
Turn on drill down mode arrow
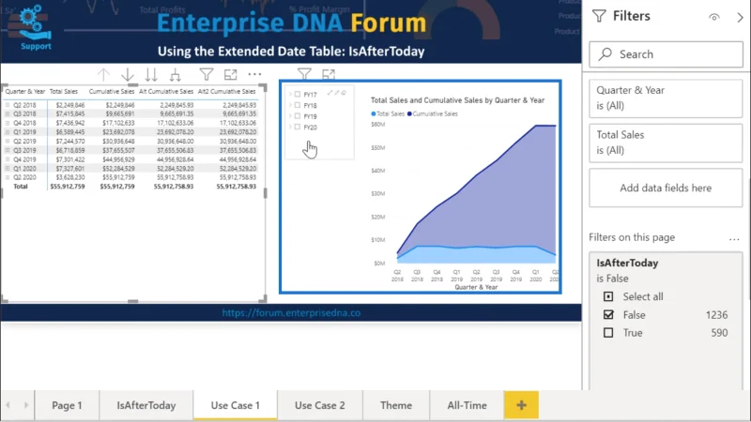128,75
